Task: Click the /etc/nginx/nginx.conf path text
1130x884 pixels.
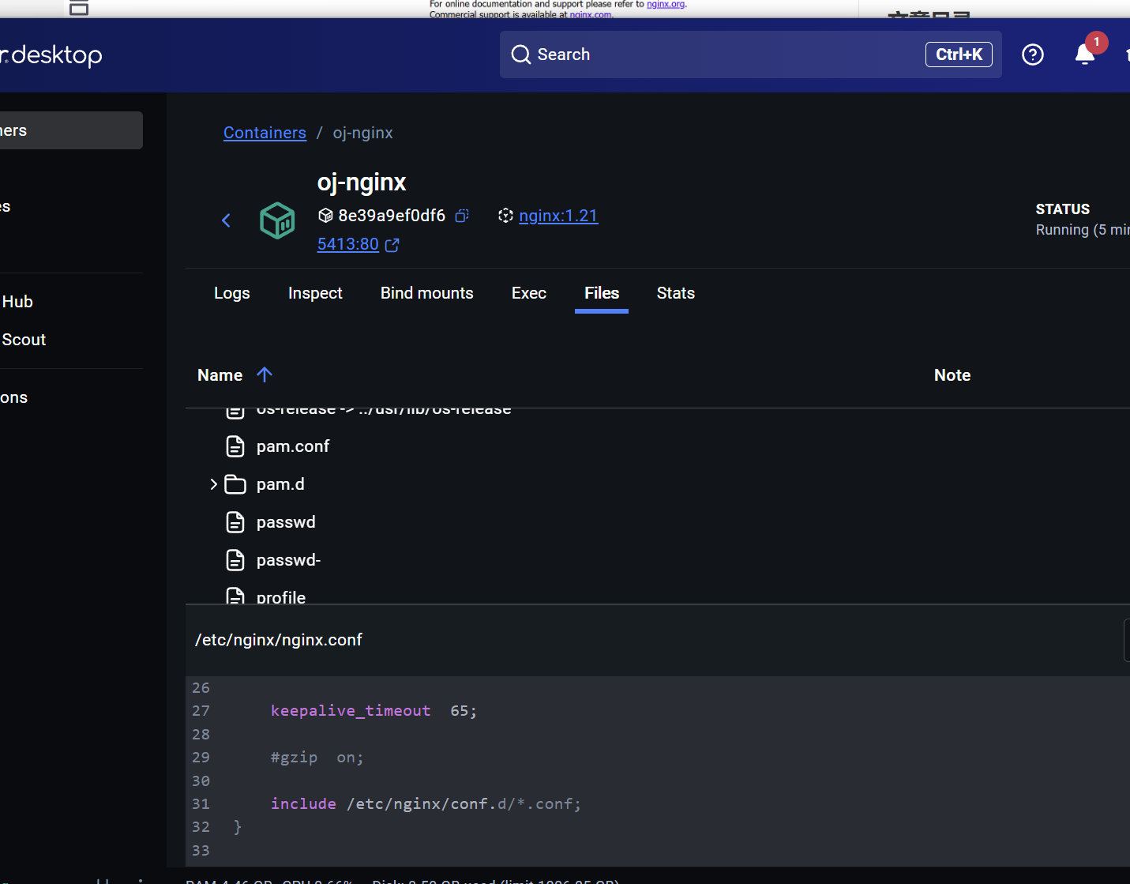Action: click(x=279, y=640)
